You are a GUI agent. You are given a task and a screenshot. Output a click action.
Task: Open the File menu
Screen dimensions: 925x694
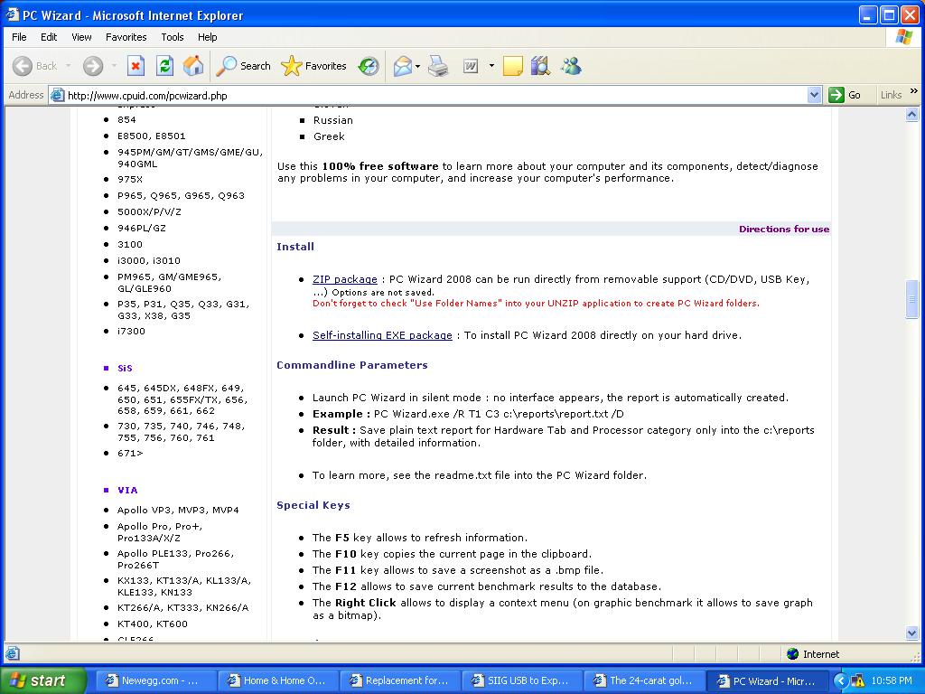pyautogui.click(x=19, y=36)
